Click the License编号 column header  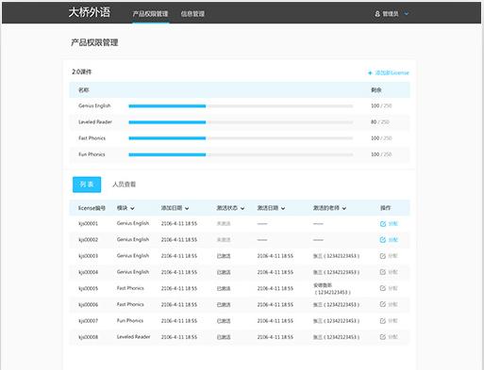[92, 208]
